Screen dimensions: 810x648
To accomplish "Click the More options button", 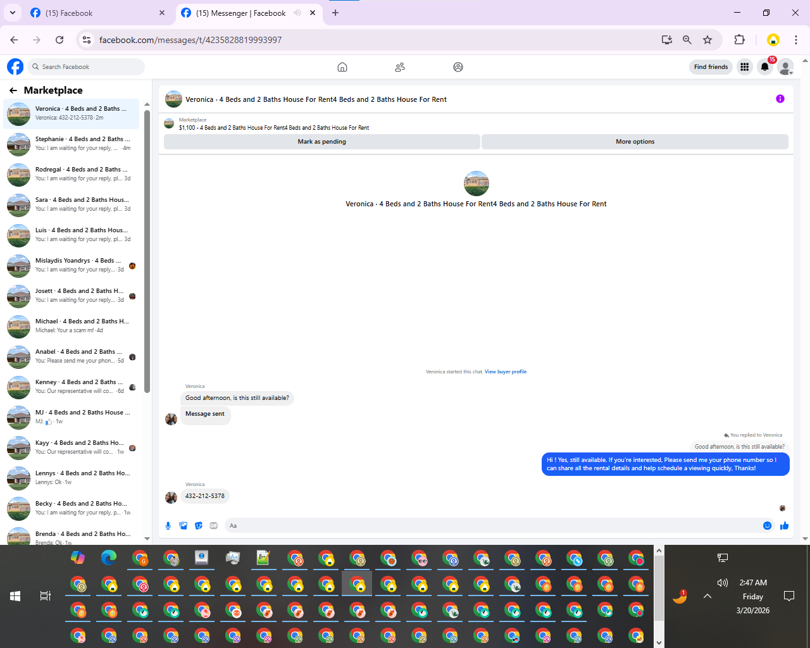I will click(635, 142).
